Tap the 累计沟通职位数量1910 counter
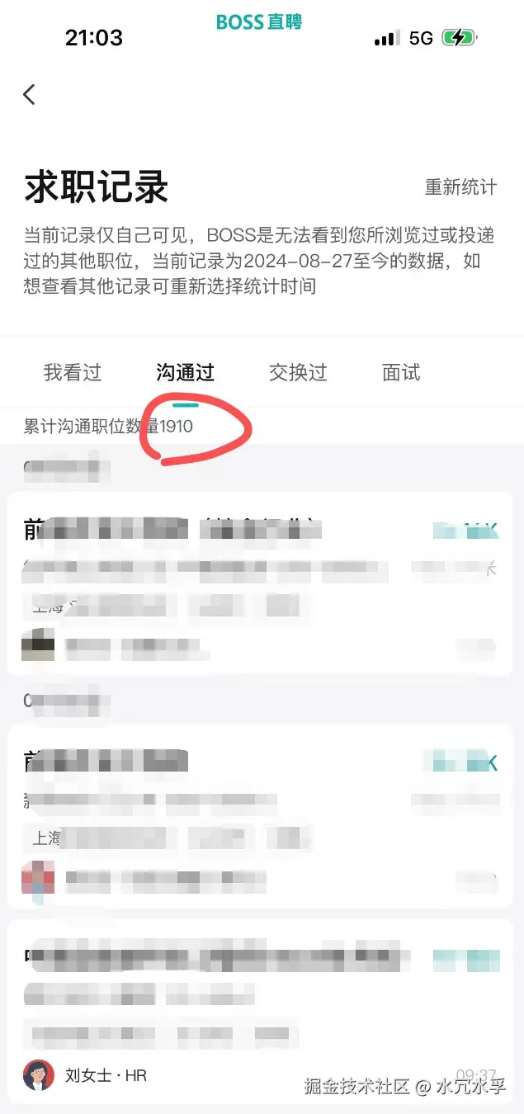Image resolution: width=524 pixels, height=1114 pixels. [108, 427]
